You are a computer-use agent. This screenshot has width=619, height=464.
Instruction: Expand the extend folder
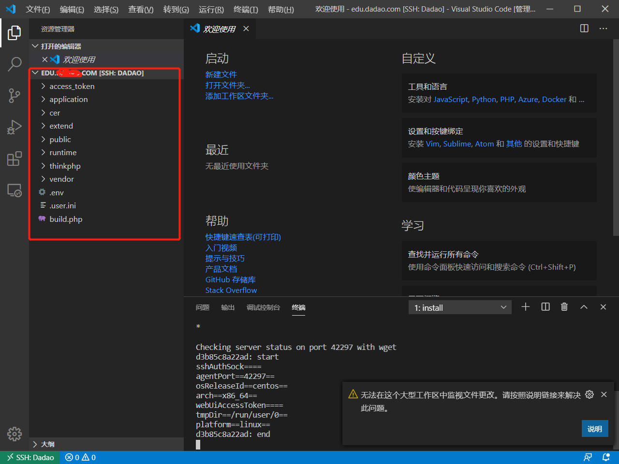click(106, 126)
